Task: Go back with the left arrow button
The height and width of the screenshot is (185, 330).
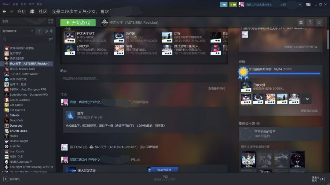Action: click(4, 12)
